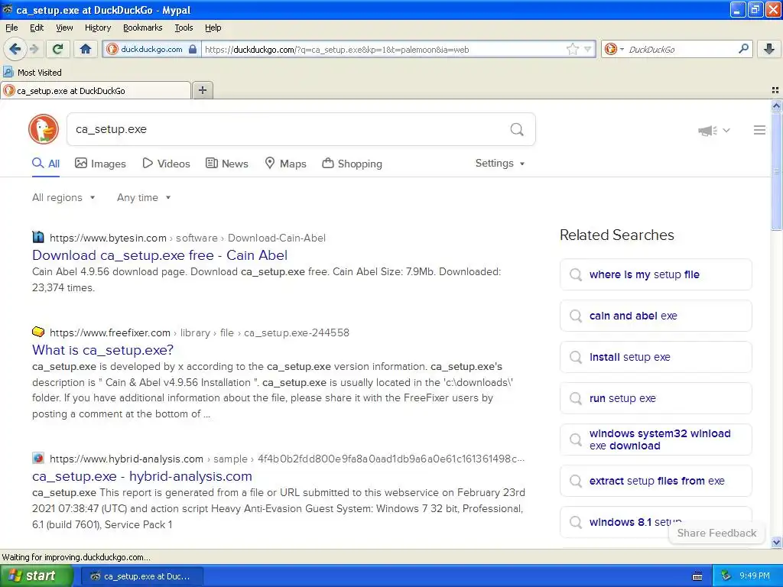Viewport: 783px width, 587px height.
Task: Click the page scrollbar up arrow
Action: (x=776, y=105)
